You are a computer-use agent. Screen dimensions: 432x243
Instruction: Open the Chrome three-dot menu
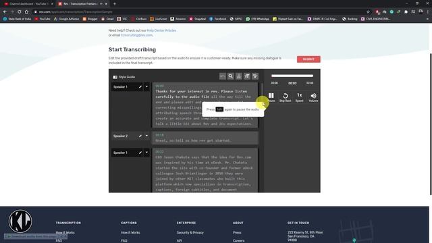click(428, 12)
